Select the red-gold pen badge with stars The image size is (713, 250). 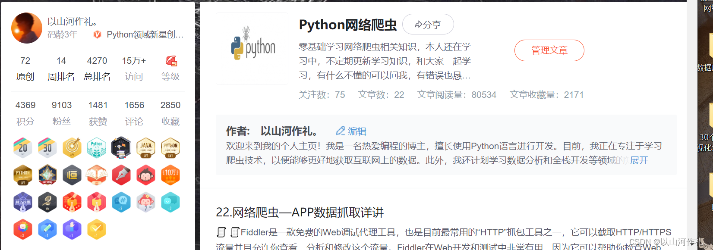[72, 202]
